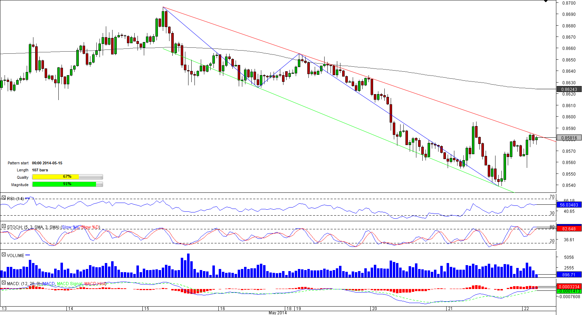Image resolution: width=582 pixels, height=315 pixels.
Task: Click the RSI value label 56.03483
Action: (x=569, y=205)
